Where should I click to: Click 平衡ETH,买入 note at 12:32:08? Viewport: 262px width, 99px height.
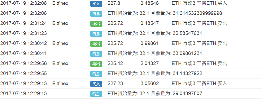pos(199,3)
